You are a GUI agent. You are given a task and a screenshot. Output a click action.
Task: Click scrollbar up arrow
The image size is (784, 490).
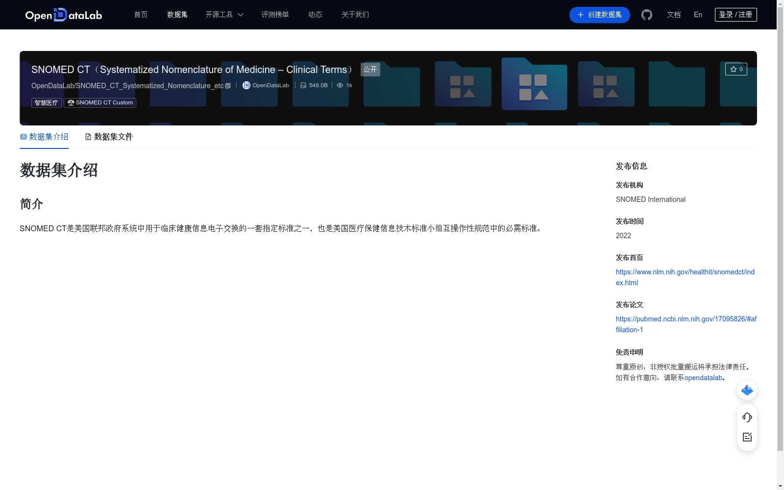pos(780,4)
